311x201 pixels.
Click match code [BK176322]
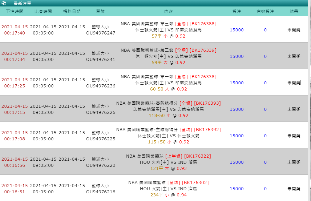[198, 156]
